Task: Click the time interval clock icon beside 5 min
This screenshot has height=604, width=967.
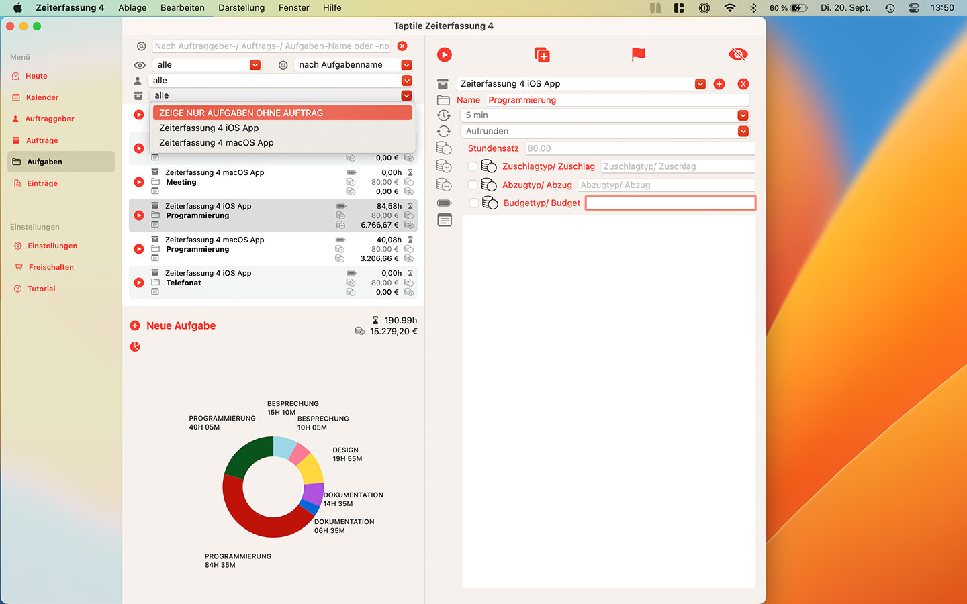Action: (x=443, y=115)
